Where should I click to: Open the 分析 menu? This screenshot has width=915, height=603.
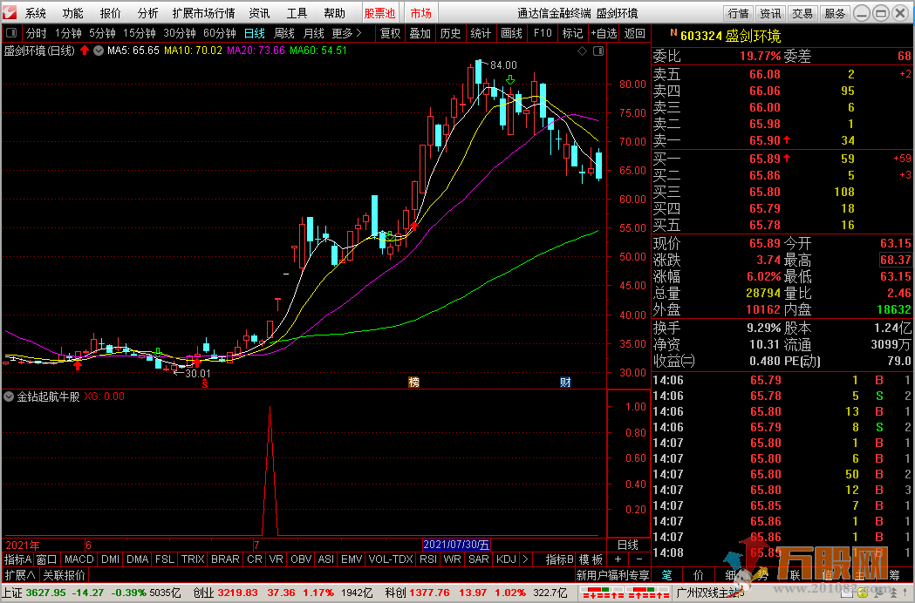pyautogui.click(x=148, y=13)
